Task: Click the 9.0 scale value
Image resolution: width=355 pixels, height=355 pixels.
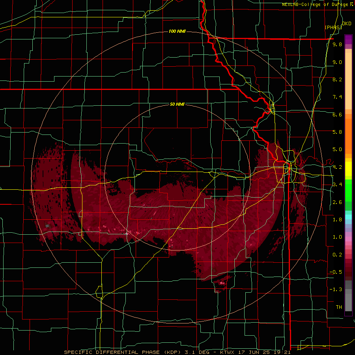Action: pyautogui.click(x=337, y=62)
